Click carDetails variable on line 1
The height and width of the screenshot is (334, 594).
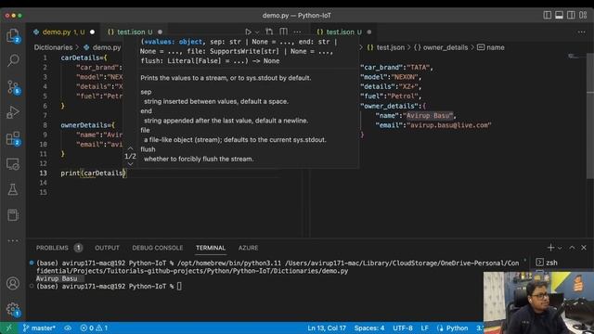coord(82,58)
